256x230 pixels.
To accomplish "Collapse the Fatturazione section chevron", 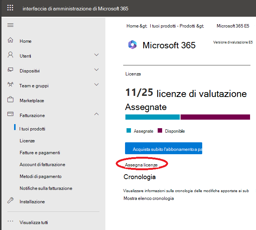I will (x=96, y=114).
